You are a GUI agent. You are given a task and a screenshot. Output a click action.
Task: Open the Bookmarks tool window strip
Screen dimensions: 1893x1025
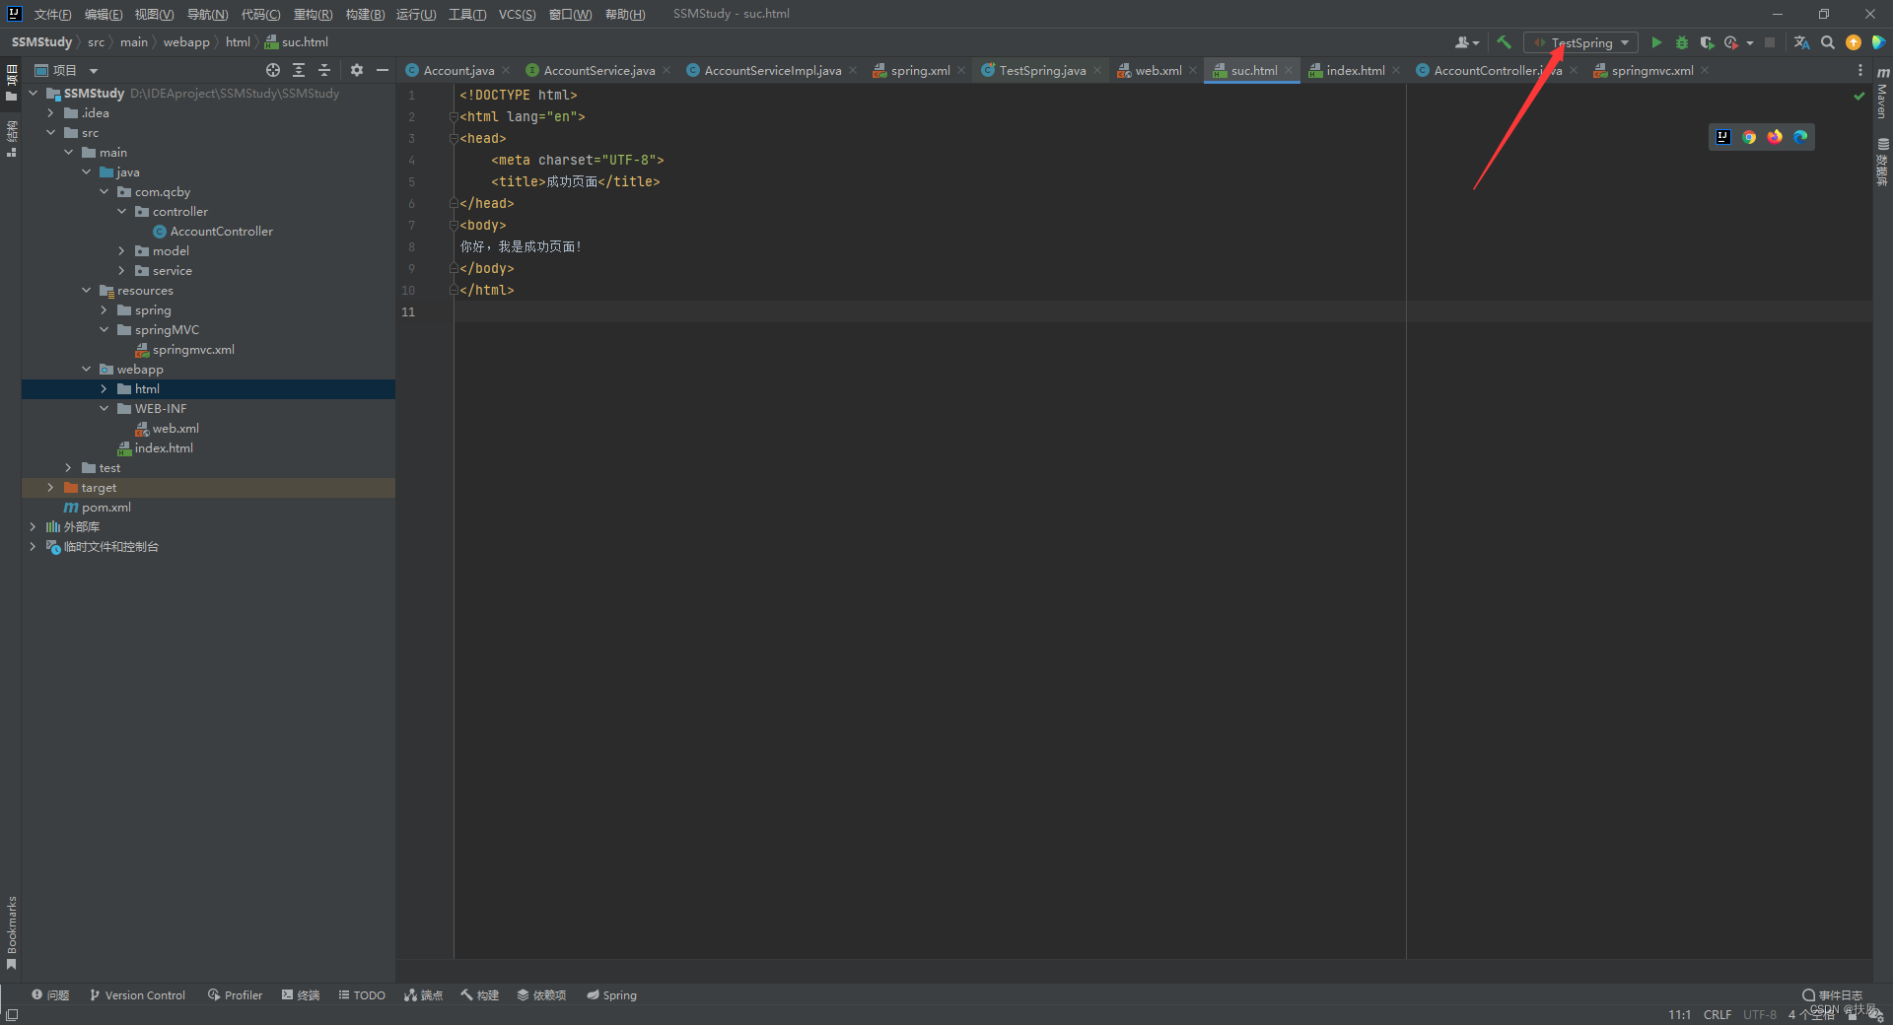coord(12,932)
